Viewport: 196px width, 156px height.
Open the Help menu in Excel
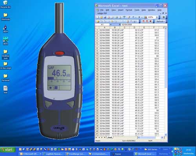(160, 10)
